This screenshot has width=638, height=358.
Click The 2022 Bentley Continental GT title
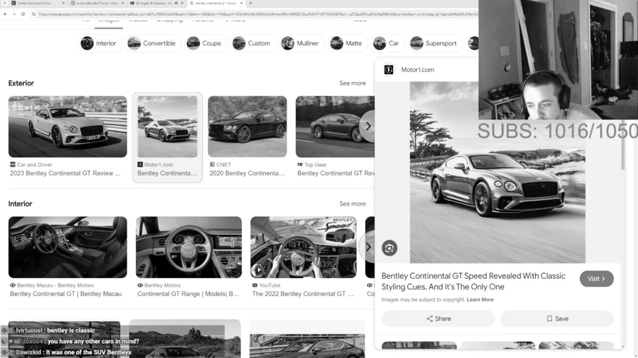[303, 294]
